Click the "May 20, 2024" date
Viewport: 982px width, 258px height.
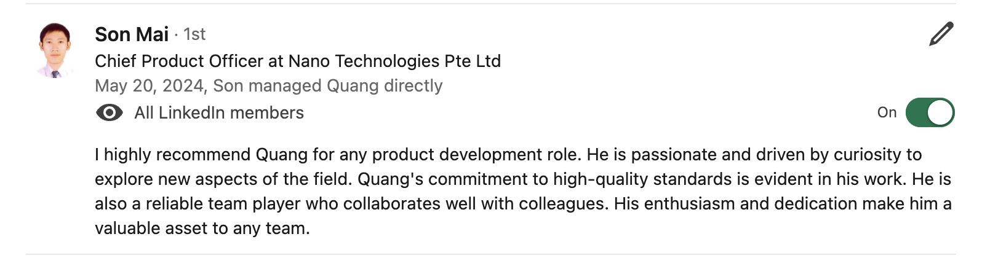click(x=149, y=86)
